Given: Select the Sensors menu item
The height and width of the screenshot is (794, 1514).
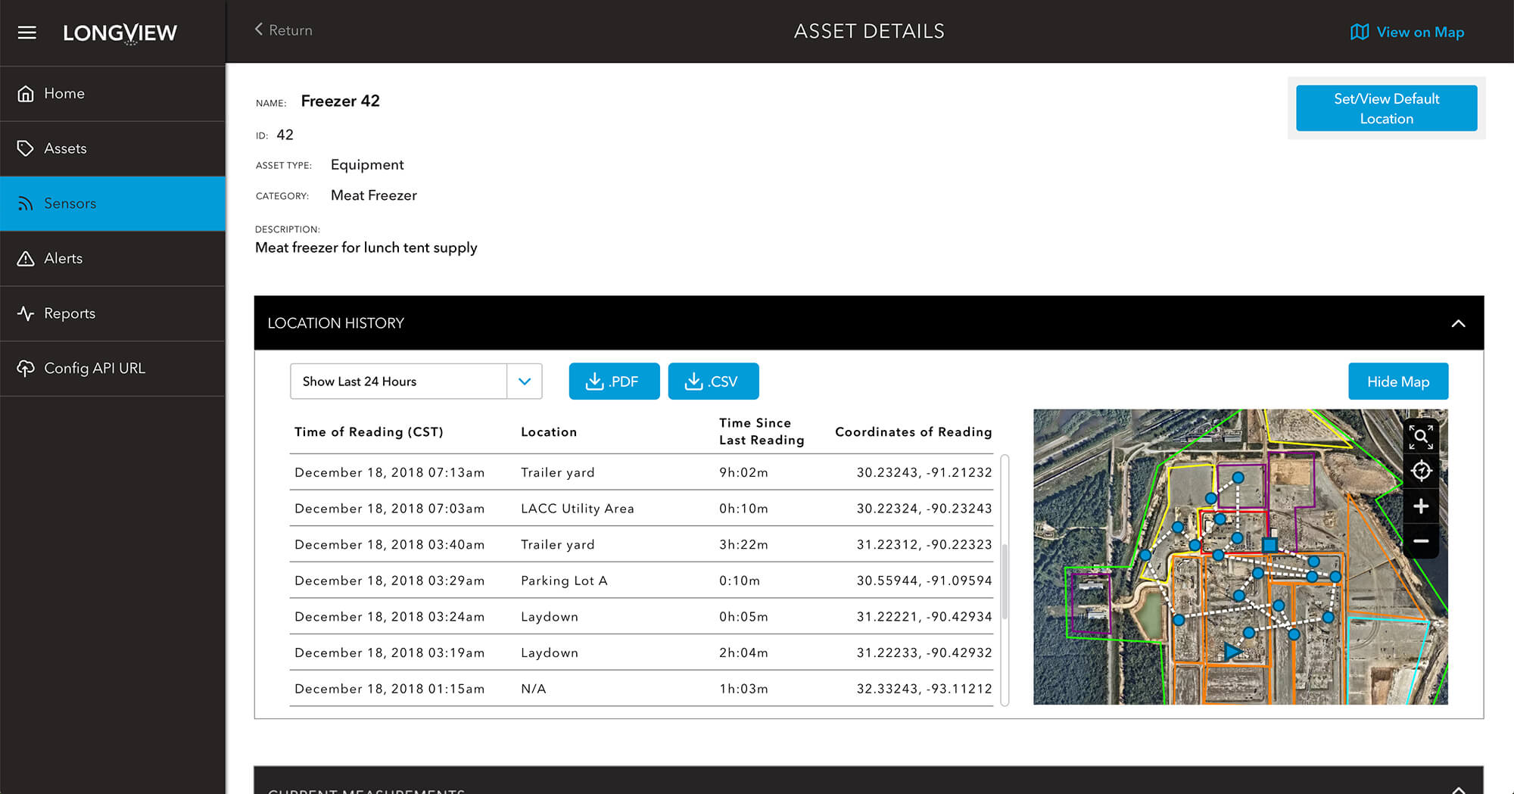Looking at the screenshot, I should coord(113,204).
